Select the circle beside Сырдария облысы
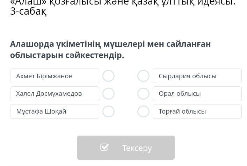 point(143,76)
